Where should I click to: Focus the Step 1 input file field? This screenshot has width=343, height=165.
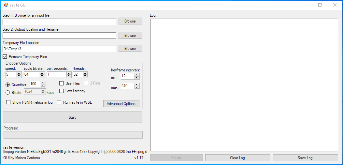[59, 22]
